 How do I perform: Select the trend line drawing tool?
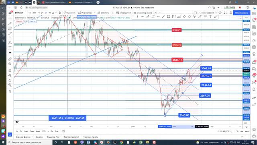10,23
